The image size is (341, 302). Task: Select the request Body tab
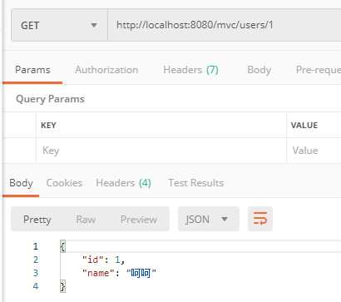click(x=259, y=70)
